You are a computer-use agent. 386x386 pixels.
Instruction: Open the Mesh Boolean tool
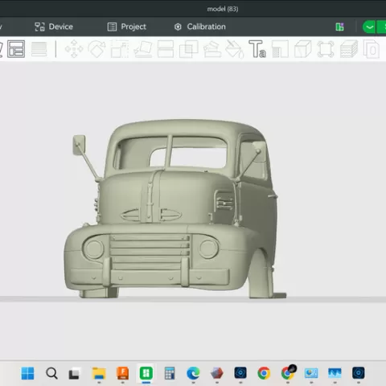tap(188, 49)
